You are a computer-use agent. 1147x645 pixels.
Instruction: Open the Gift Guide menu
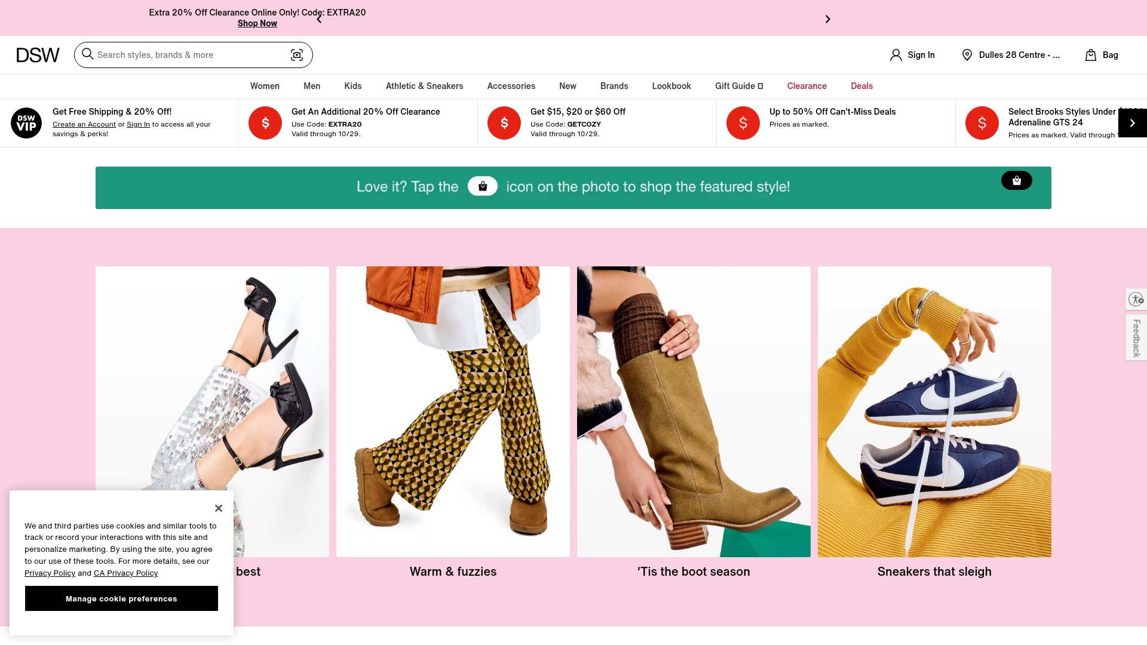tap(739, 86)
